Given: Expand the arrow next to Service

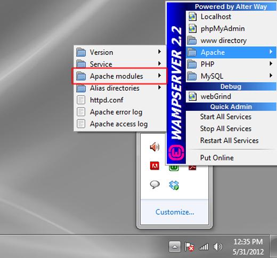Looking at the screenshot, I should [160, 63].
